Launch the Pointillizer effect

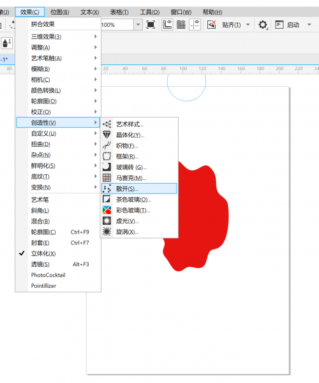tap(58, 285)
